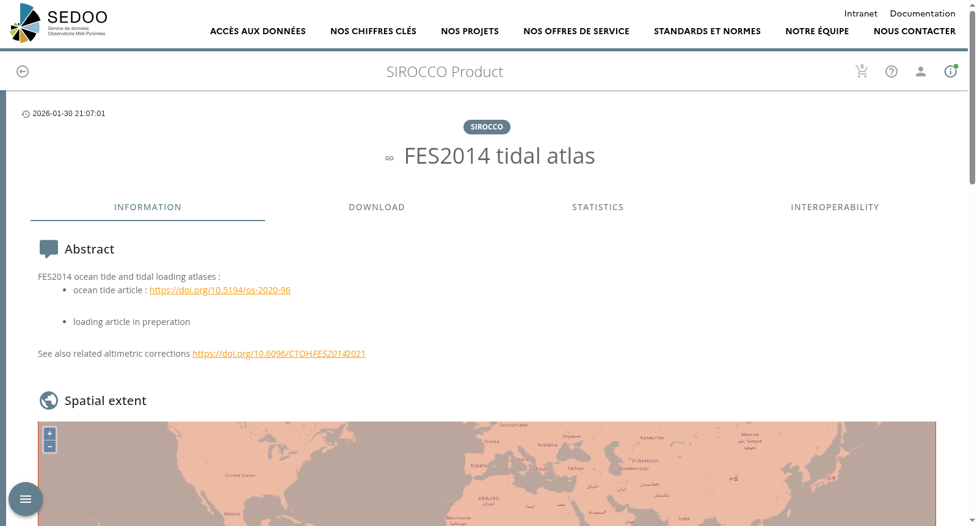Click the history clock icon beside the date
The height and width of the screenshot is (526, 977).
point(26,114)
